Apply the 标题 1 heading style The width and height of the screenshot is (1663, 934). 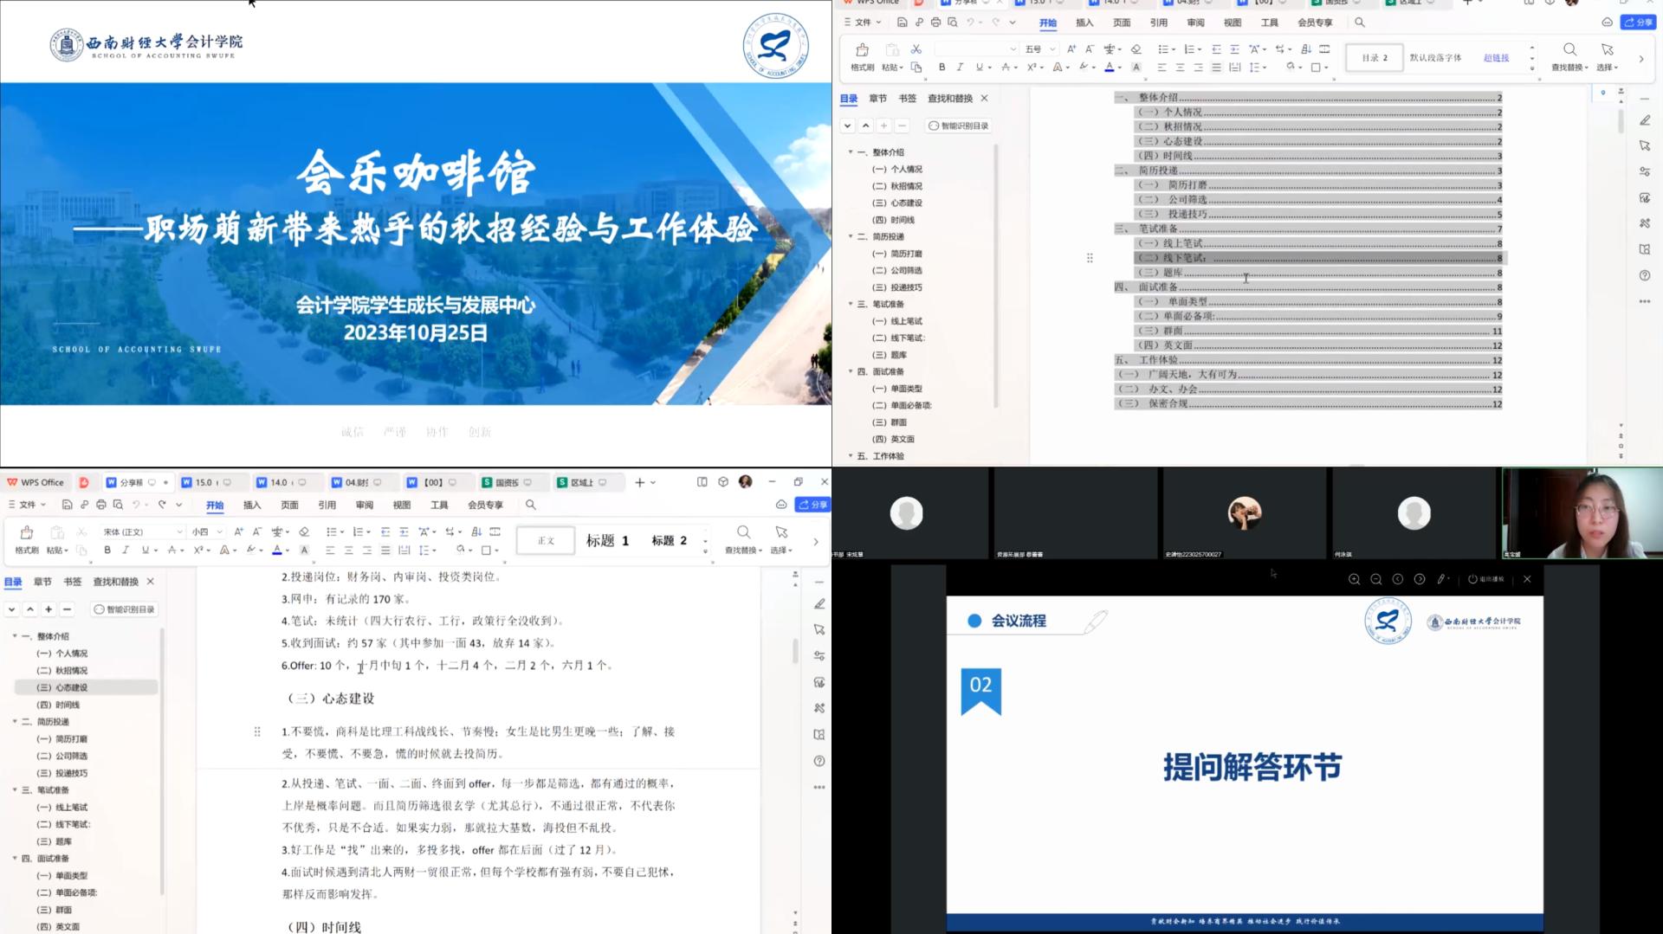pos(607,540)
